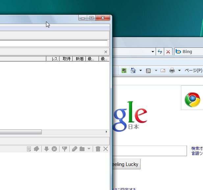Click the pencil write icon

pyautogui.click(x=75, y=149)
